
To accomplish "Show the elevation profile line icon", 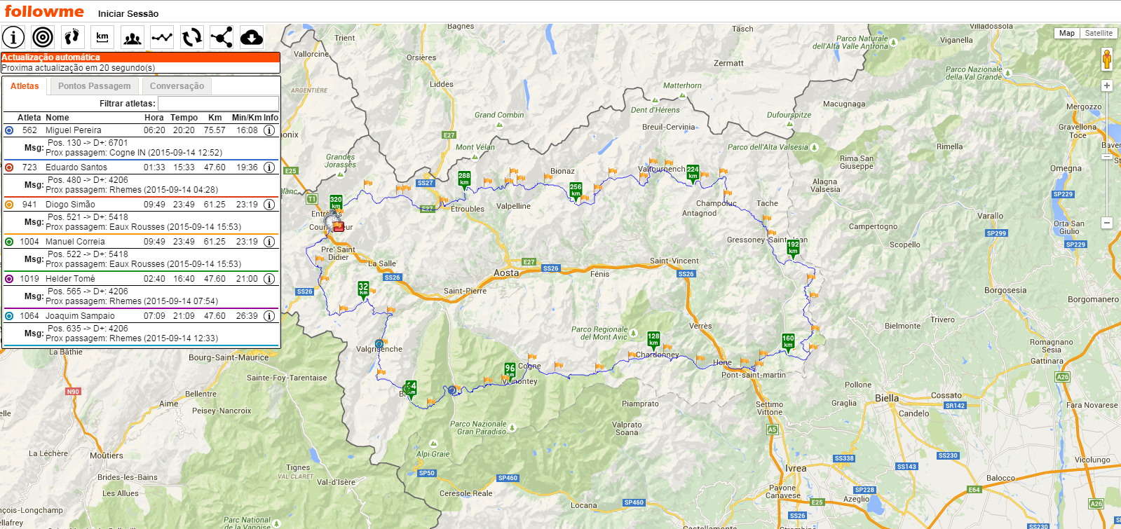I will [x=162, y=37].
